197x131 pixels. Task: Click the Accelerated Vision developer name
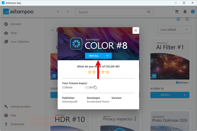click(98, 102)
